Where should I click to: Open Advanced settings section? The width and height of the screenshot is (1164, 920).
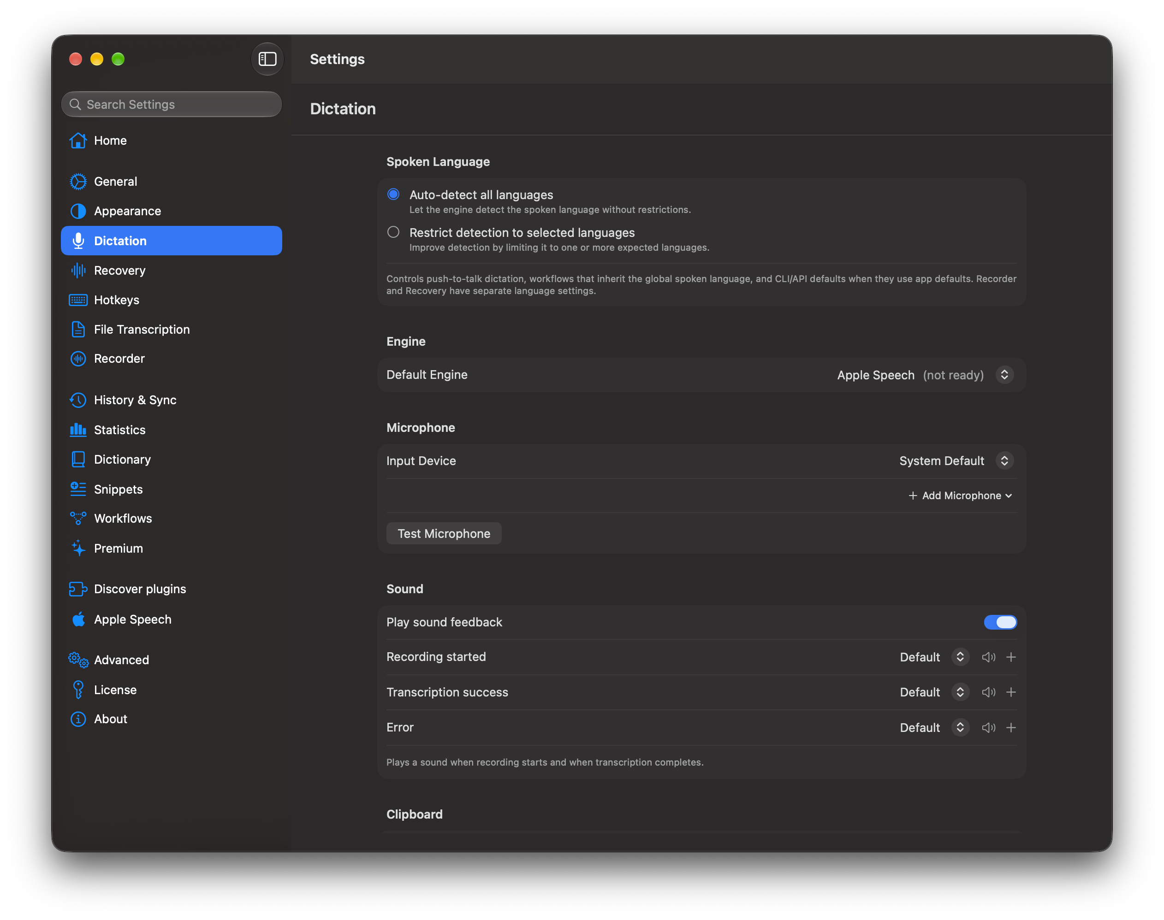[172, 660]
